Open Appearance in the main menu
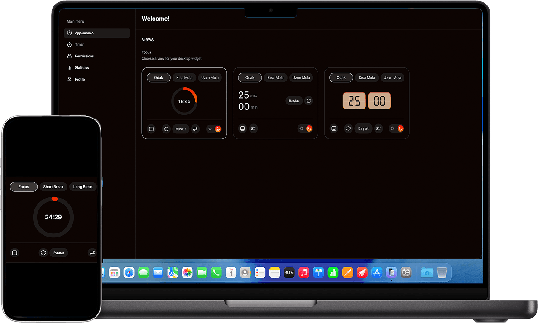This screenshot has height=323, width=538. point(96,33)
